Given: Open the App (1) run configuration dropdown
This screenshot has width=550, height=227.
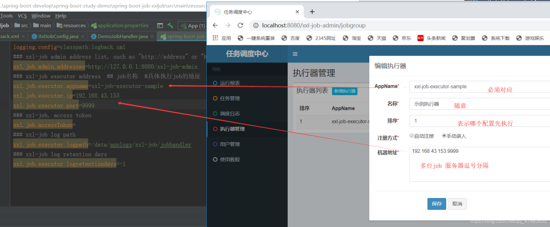Looking at the screenshot, I should [x=192, y=25].
